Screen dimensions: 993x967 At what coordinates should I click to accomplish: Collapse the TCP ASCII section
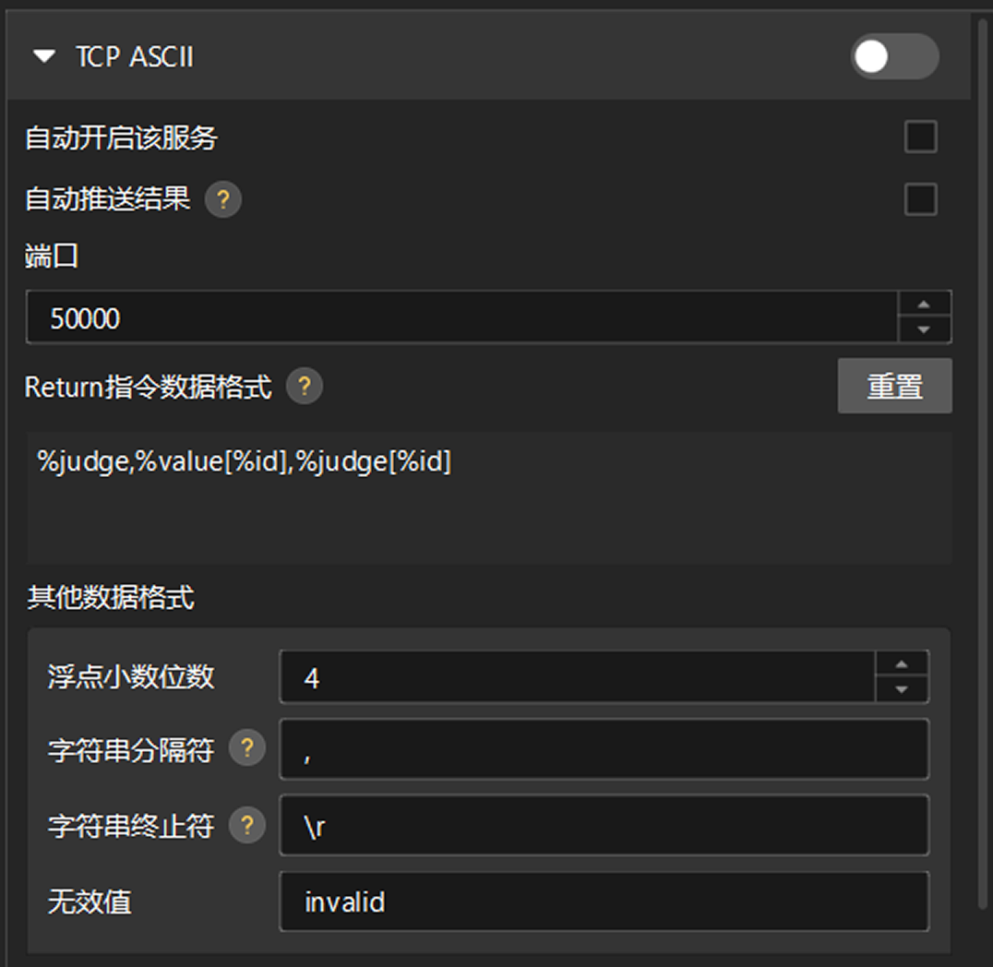pyautogui.click(x=43, y=56)
